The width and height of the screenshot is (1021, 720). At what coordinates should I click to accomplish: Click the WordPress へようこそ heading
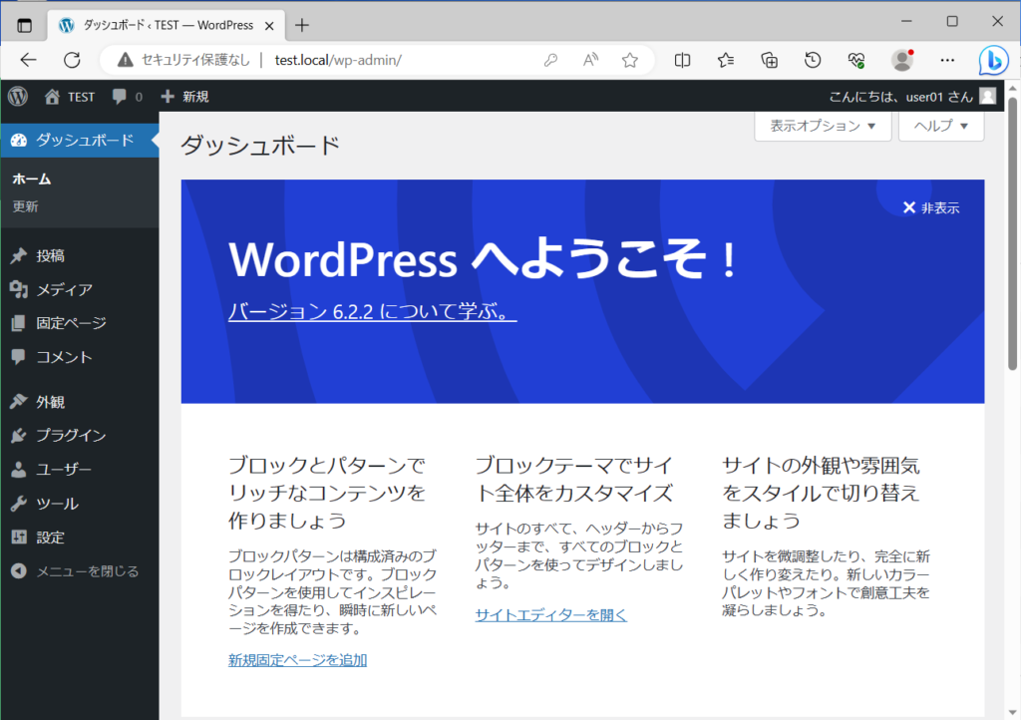pyautogui.click(x=484, y=259)
